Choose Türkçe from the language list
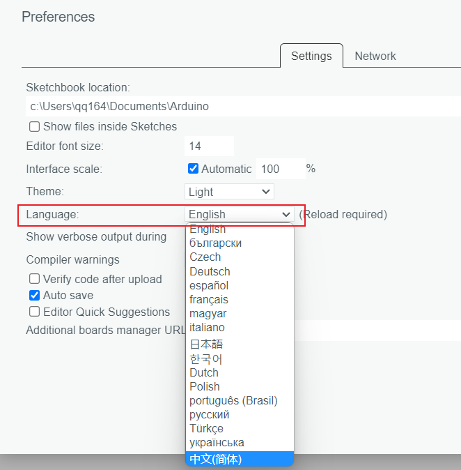The image size is (461, 470). click(206, 428)
